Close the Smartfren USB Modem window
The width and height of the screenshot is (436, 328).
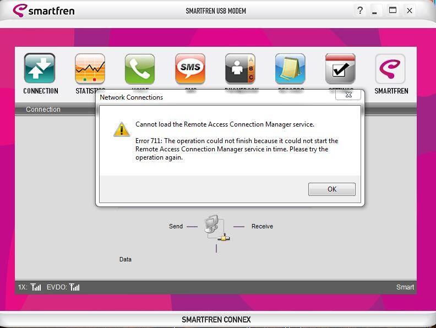(410, 10)
